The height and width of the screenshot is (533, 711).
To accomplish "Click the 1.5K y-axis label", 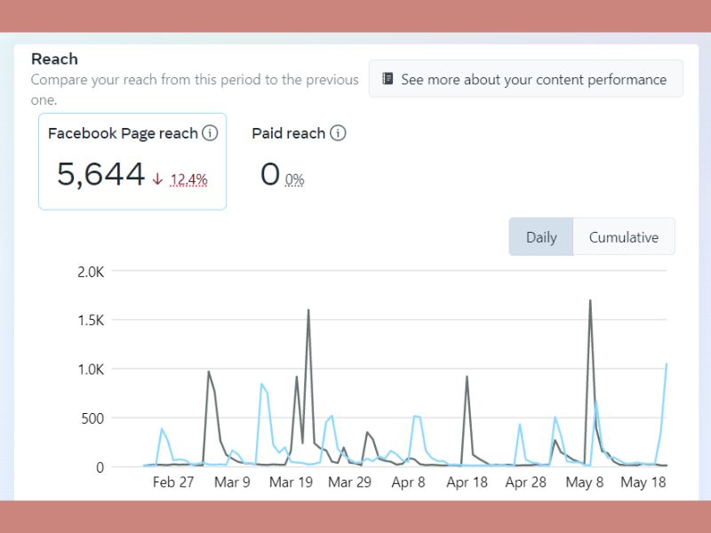I will pos(91,321).
